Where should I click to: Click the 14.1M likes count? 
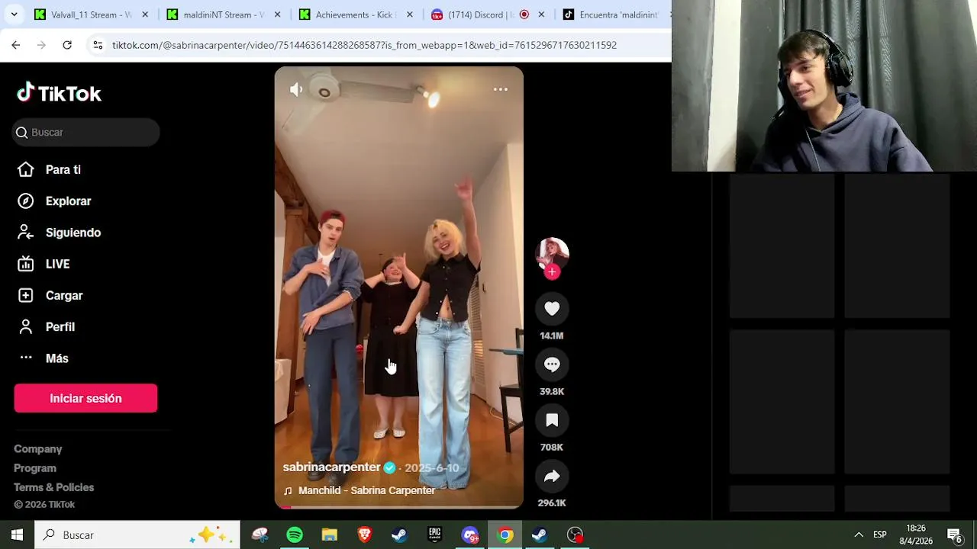552,335
